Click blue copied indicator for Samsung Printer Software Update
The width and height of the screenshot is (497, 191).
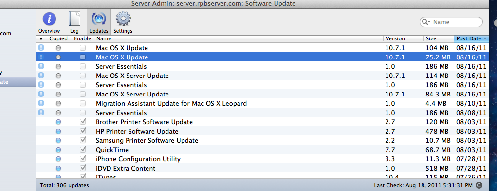(58, 140)
